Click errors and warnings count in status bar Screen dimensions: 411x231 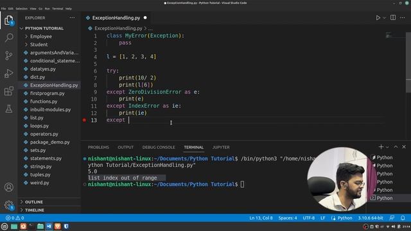(15, 218)
